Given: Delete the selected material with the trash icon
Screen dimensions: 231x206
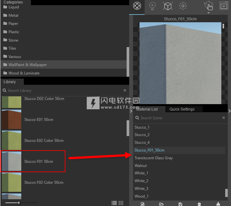Looking at the screenshot, I should point(199,204).
